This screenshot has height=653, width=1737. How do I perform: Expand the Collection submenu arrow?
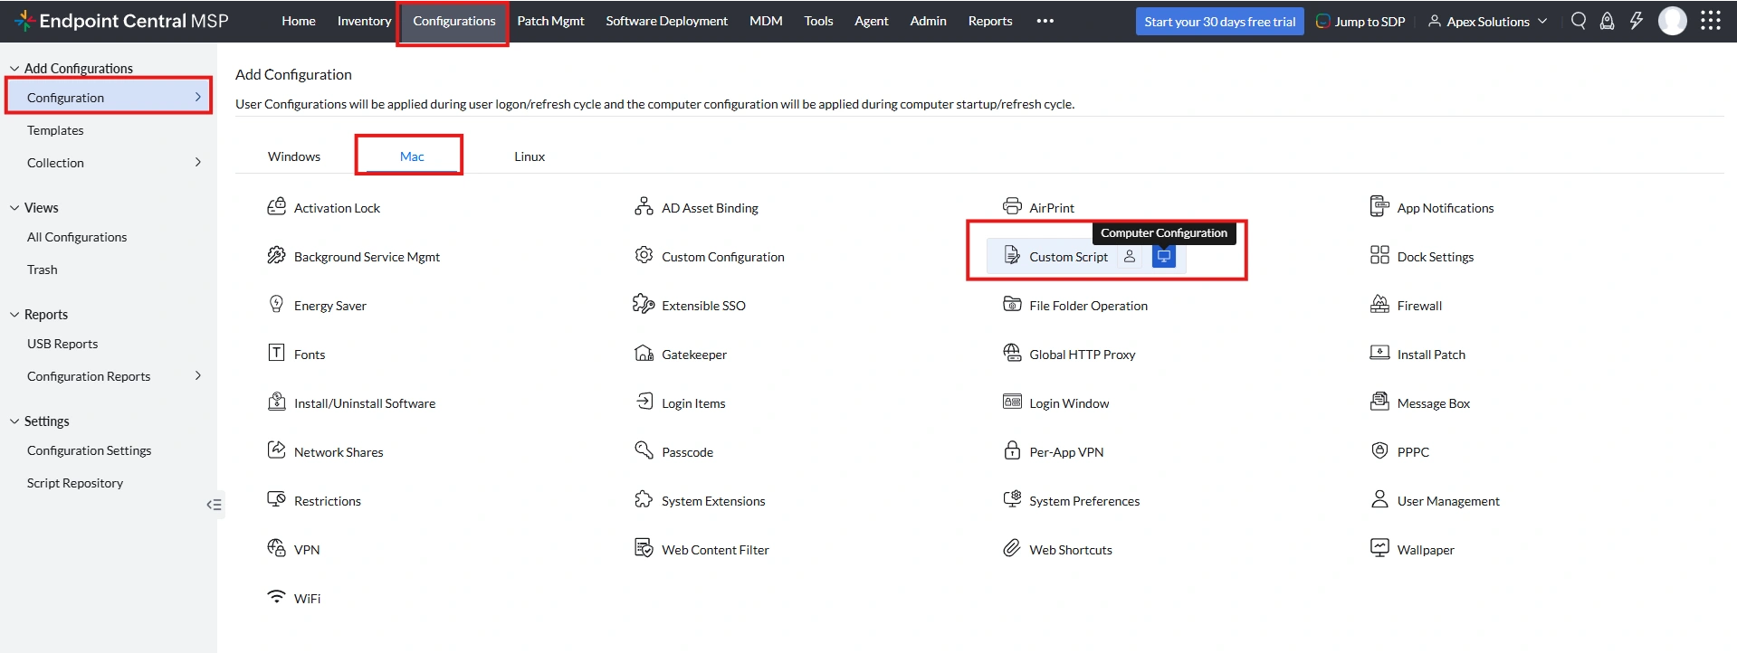tap(198, 163)
